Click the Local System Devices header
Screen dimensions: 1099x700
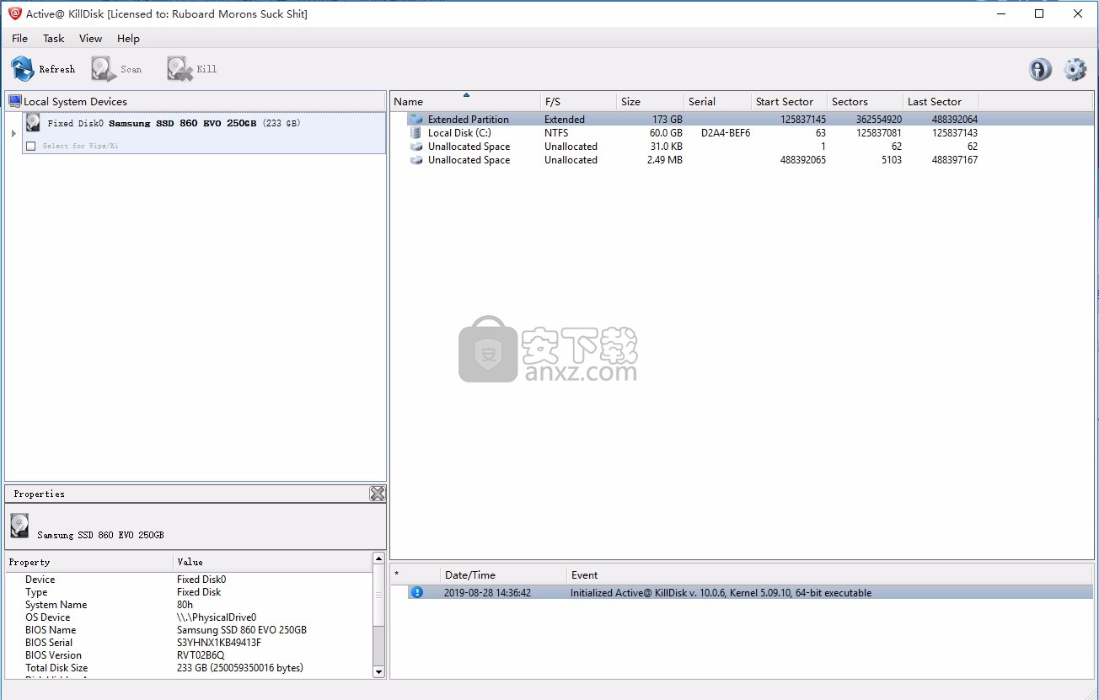tap(195, 101)
